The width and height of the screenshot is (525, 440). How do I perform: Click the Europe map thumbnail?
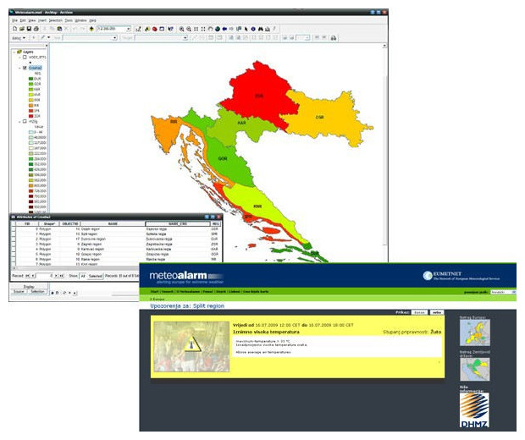click(475, 333)
